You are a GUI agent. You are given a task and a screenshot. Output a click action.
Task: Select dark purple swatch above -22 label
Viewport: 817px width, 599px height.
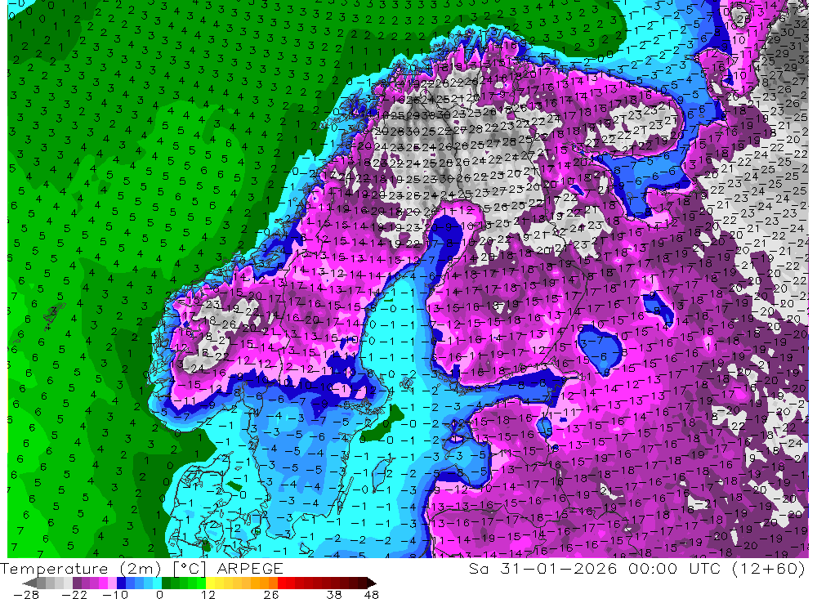(x=77, y=583)
